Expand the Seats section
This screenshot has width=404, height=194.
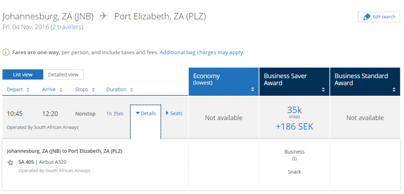174,113
